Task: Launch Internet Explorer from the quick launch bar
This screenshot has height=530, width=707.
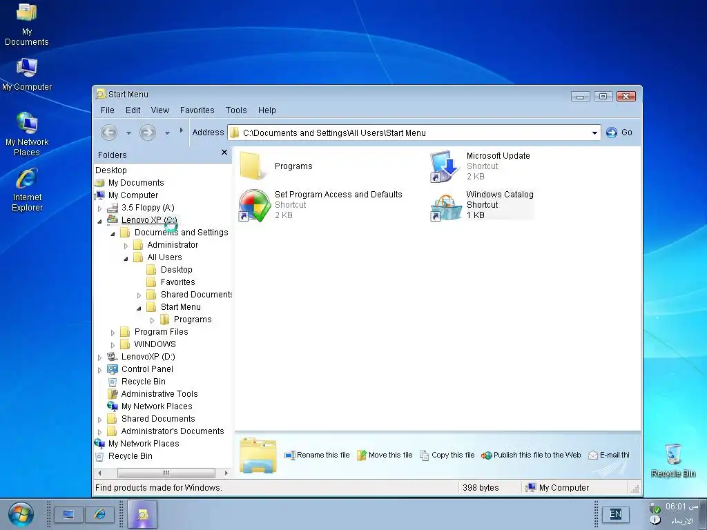Action: (x=99, y=514)
